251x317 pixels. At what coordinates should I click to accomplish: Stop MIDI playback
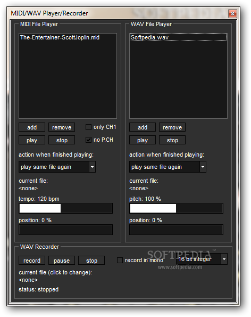click(62, 140)
